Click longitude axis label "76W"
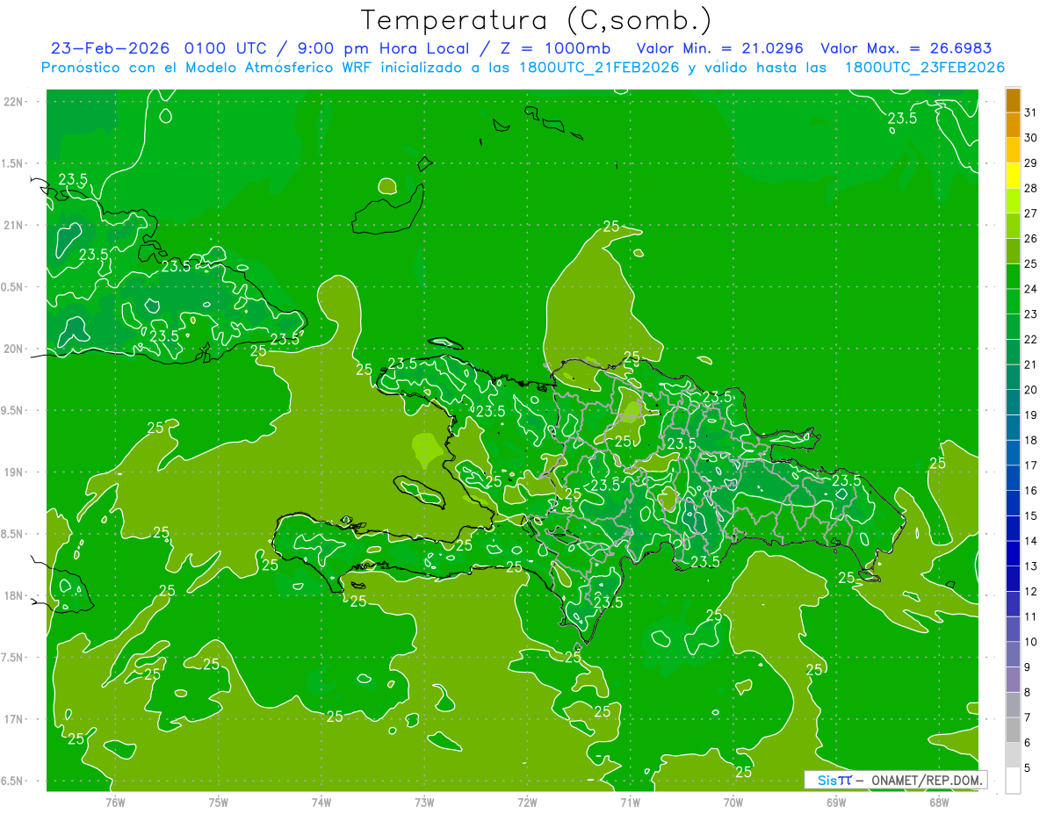Viewport: 1054px width, 814px height. click(x=115, y=802)
